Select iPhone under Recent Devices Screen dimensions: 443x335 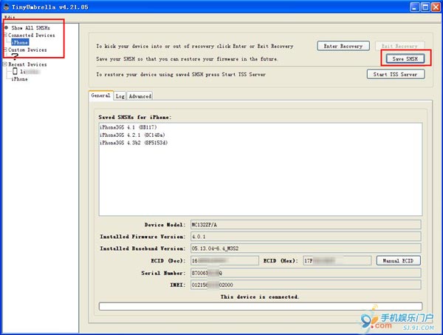pyautogui.click(x=19, y=79)
